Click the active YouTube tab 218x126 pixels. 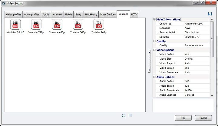coord(124,14)
